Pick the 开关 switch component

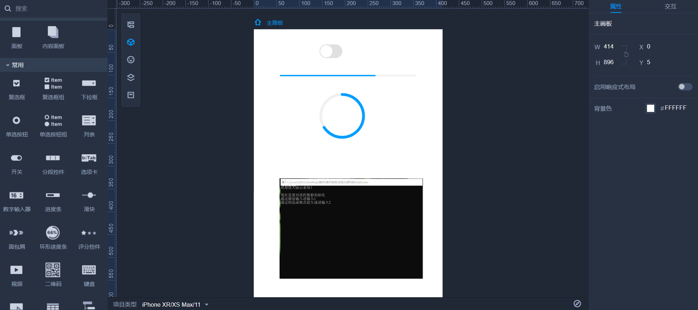(17, 164)
